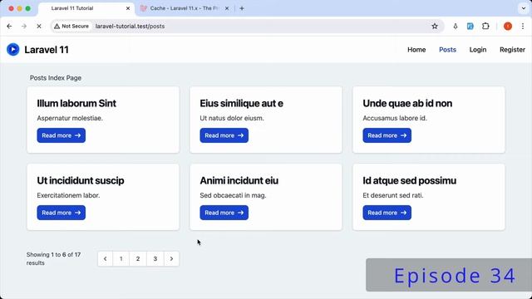Select the Laravel 11 Tutorial tab
The image size is (532, 299).
[86, 8]
